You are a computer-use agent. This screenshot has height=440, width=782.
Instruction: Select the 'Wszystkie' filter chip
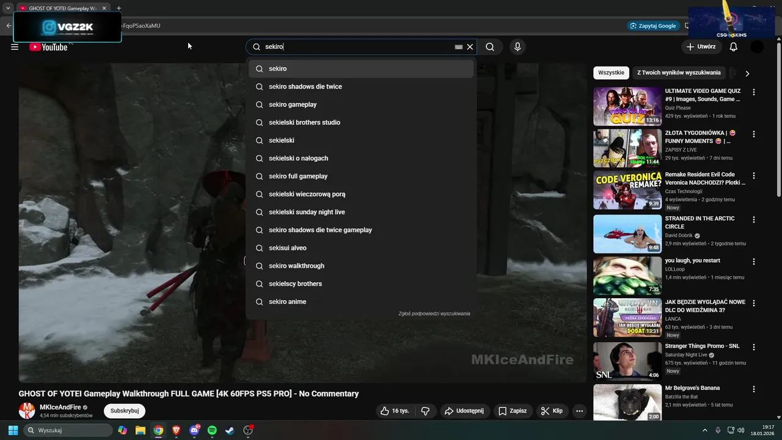(611, 73)
